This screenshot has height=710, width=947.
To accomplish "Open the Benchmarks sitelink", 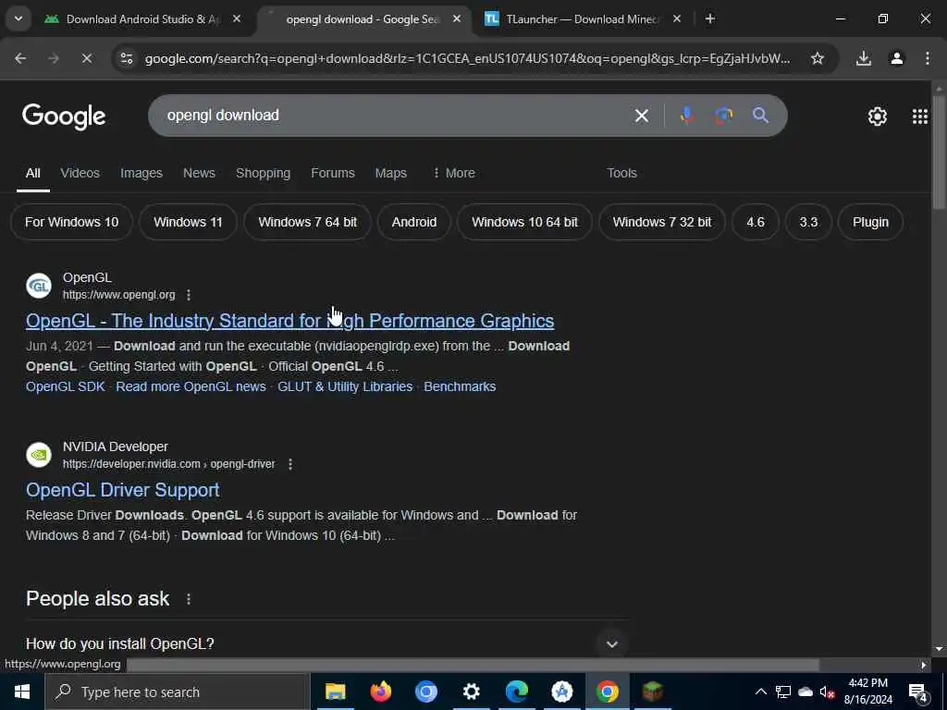I will pyautogui.click(x=460, y=386).
